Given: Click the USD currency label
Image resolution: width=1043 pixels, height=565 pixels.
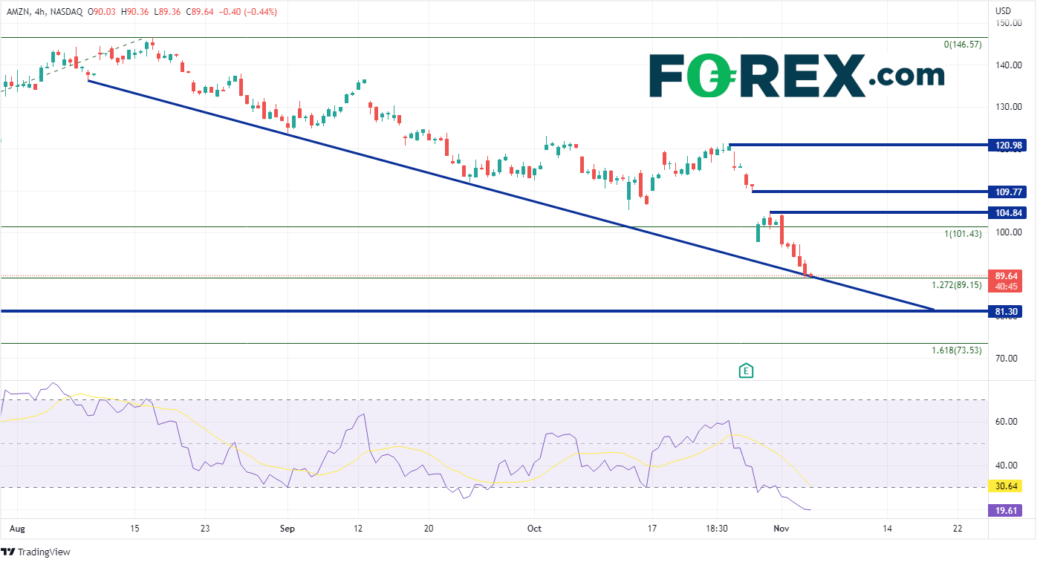Looking at the screenshot, I should pos(1003,11).
